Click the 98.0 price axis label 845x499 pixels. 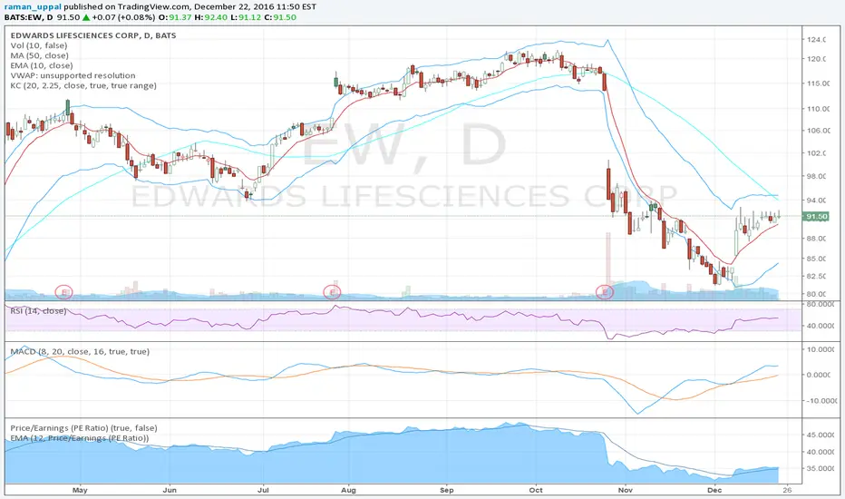(818, 176)
